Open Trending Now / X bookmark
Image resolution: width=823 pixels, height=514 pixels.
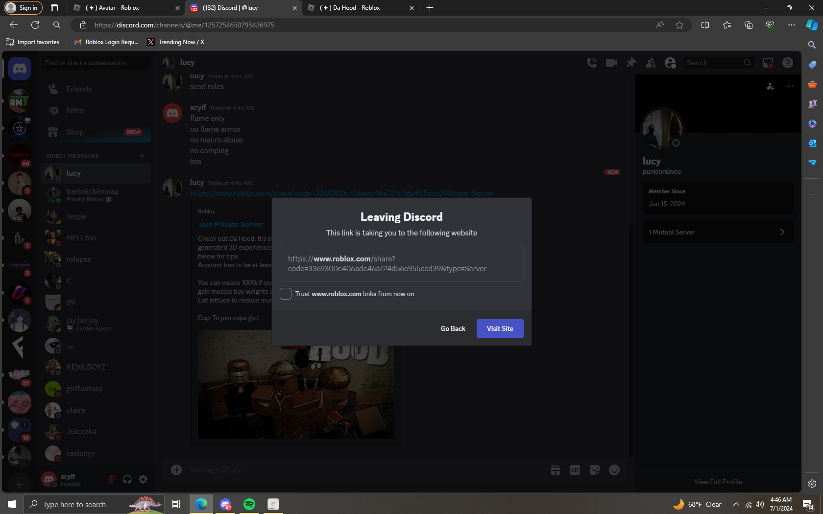176,42
